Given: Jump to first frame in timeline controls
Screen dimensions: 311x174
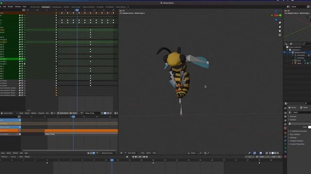Looking at the screenshot, I should click(133, 157).
